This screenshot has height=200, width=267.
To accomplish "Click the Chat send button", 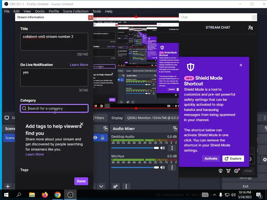I will point(248,171).
